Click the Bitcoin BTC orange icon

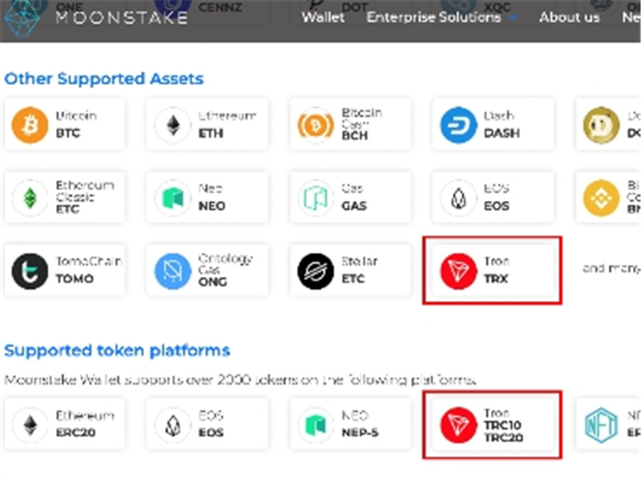pos(30,125)
